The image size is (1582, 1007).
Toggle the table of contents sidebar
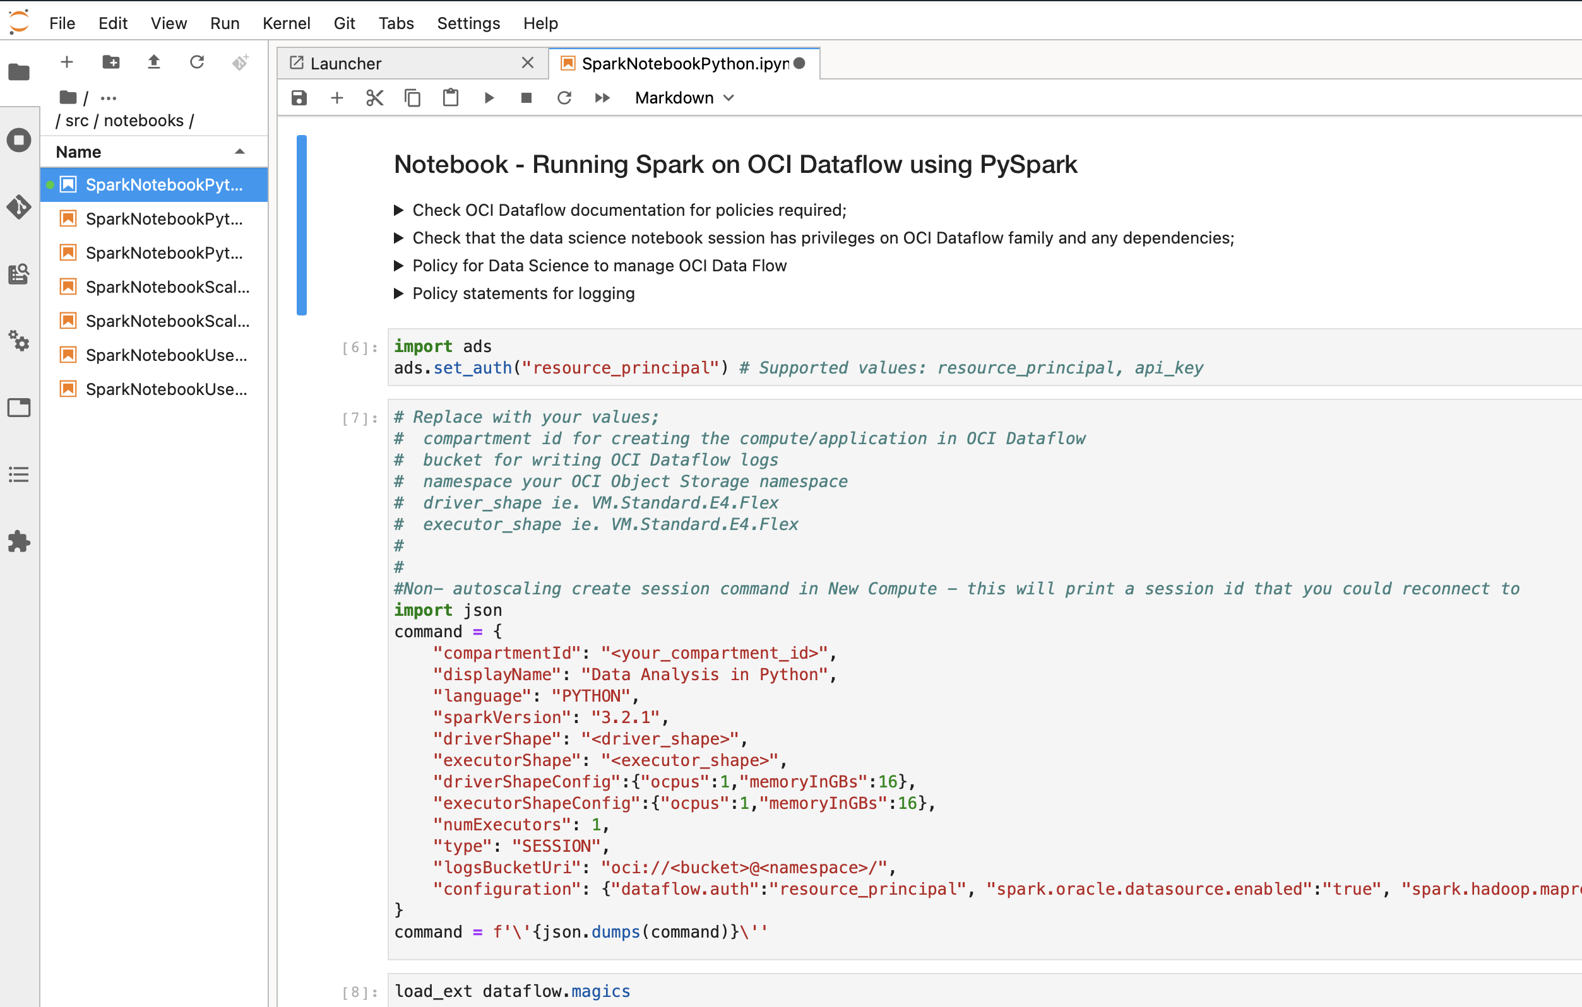coord(19,474)
